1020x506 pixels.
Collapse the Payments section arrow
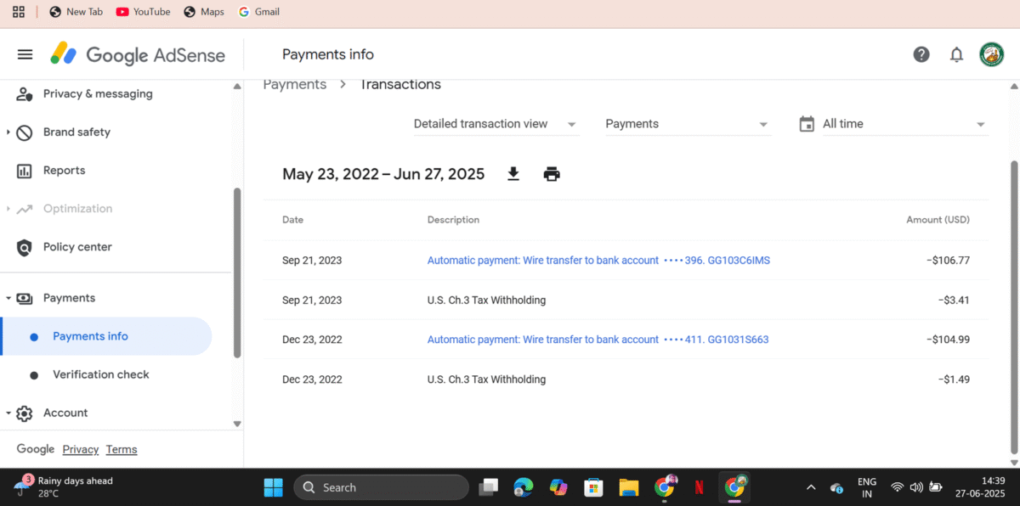pyautogui.click(x=8, y=298)
